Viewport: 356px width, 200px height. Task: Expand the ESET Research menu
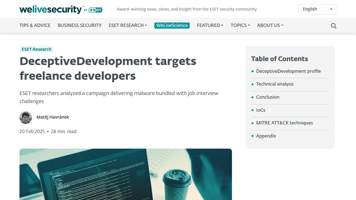[x=128, y=25]
